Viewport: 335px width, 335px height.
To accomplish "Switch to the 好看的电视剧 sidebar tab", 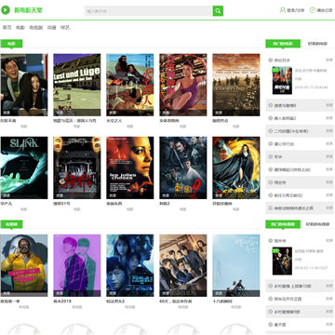I will 317,224.
